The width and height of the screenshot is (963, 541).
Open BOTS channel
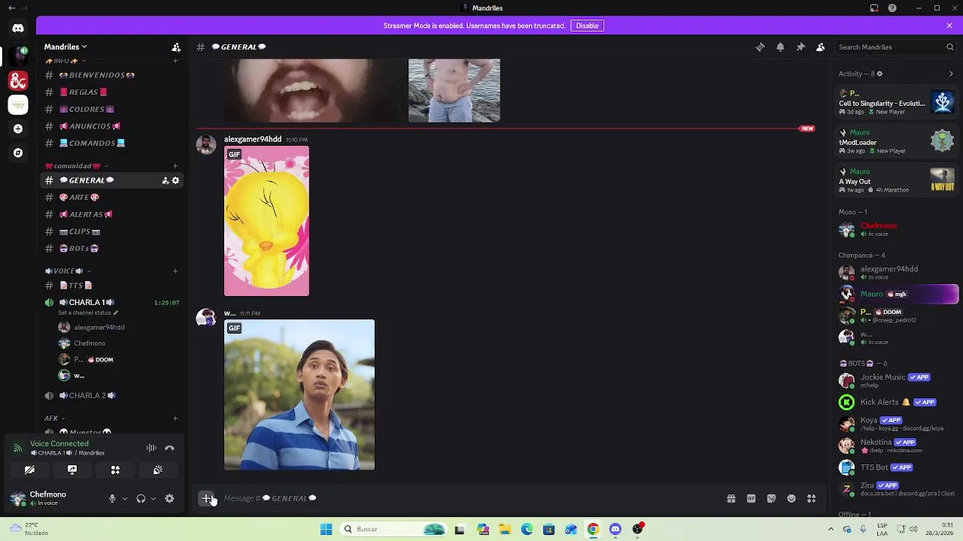point(111,249)
